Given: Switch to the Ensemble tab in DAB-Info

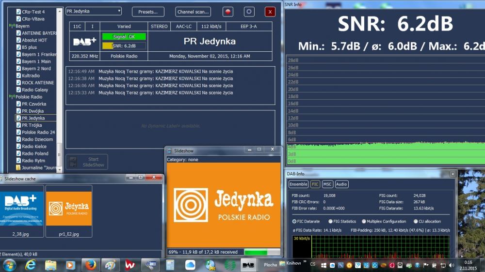Looking at the screenshot, I should (298, 184).
